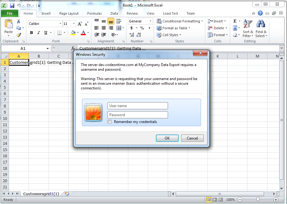Switch to Page Break Preview view button

point(221,200)
